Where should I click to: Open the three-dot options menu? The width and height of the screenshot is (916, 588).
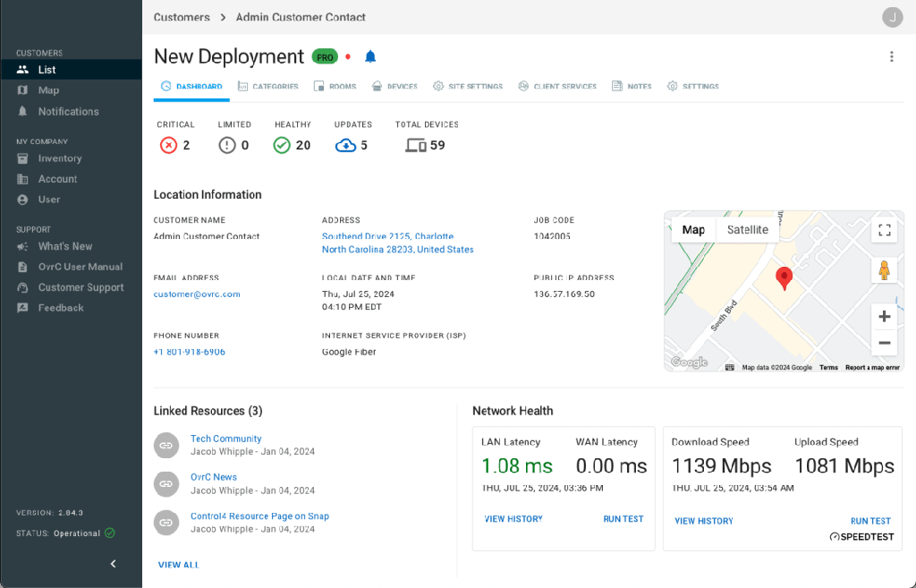(891, 56)
